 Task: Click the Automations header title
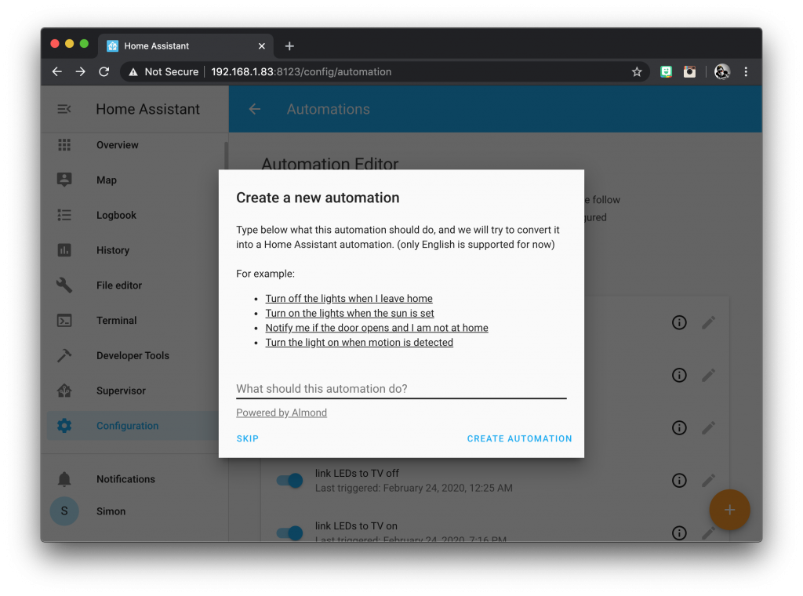tap(329, 109)
